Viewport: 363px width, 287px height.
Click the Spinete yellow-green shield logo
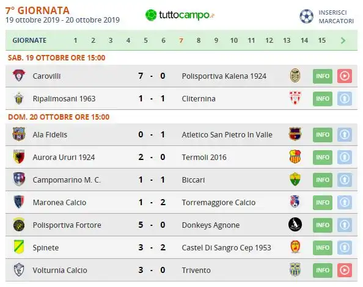(19, 247)
